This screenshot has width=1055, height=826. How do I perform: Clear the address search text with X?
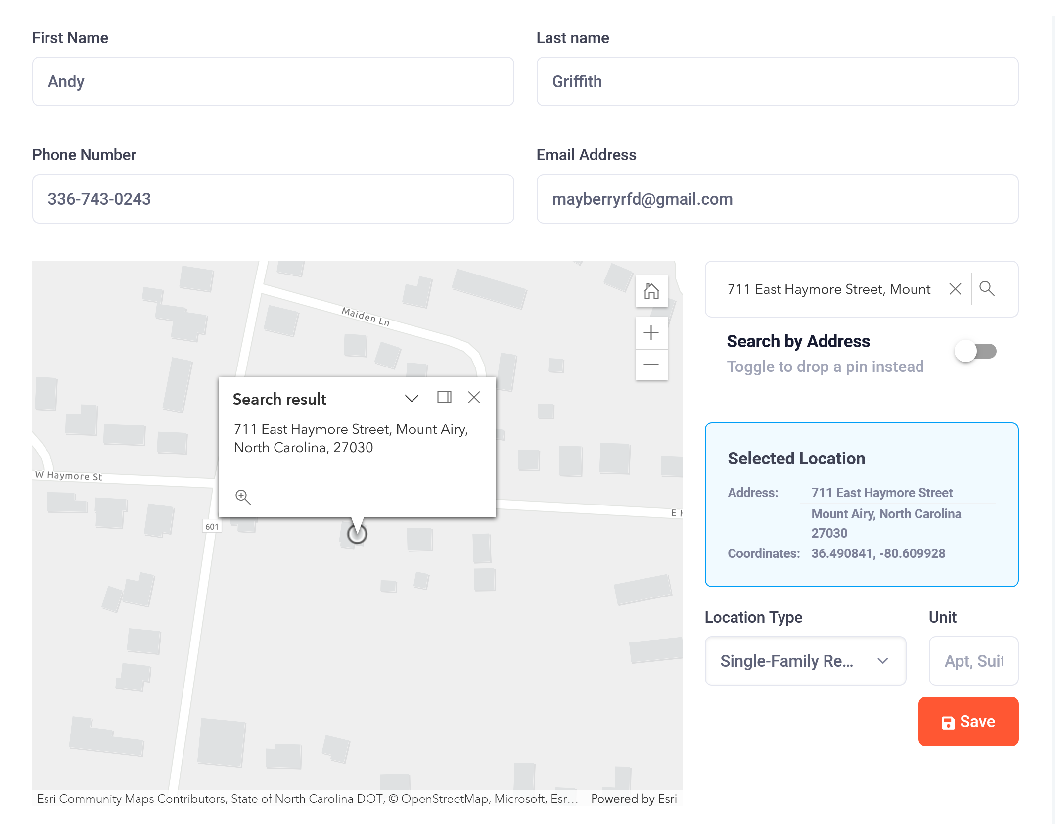[955, 289]
